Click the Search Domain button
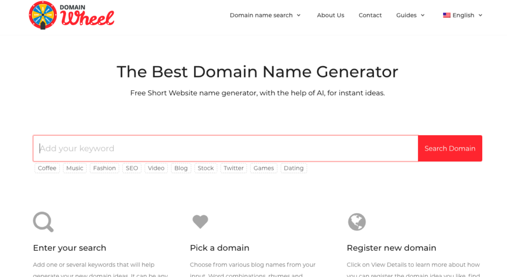This screenshot has height=277, width=507. point(450,148)
